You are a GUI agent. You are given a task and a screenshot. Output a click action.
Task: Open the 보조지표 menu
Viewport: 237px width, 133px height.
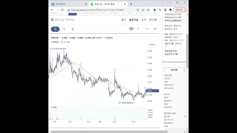tap(133, 20)
